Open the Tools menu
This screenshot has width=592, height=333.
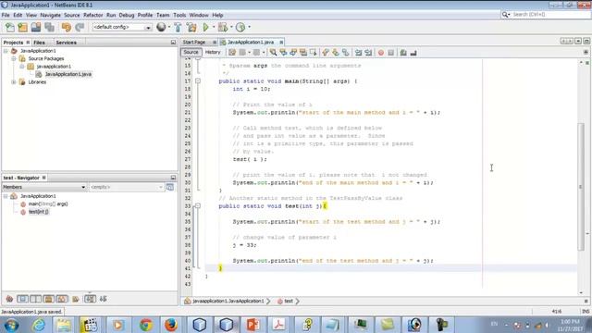click(x=179, y=15)
